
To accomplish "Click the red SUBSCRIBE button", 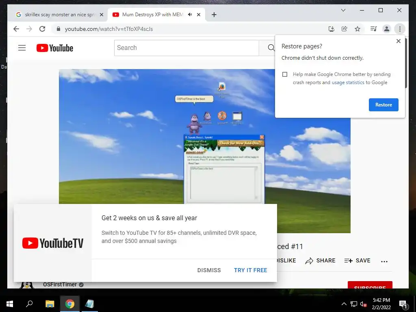I will click(370, 285).
